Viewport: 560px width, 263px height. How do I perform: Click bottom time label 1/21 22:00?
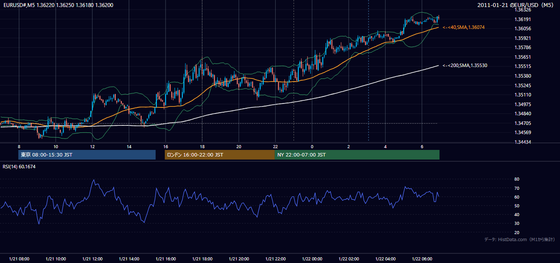click(276, 259)
